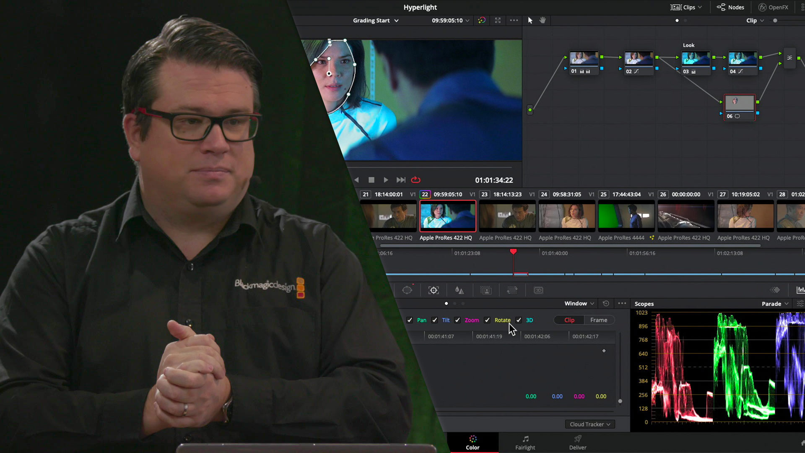The image size is (805, 453).
Task: Expand the 09:59:05:10 timecode dropdown
Action: pyautogui.click(x=467, y=21)
